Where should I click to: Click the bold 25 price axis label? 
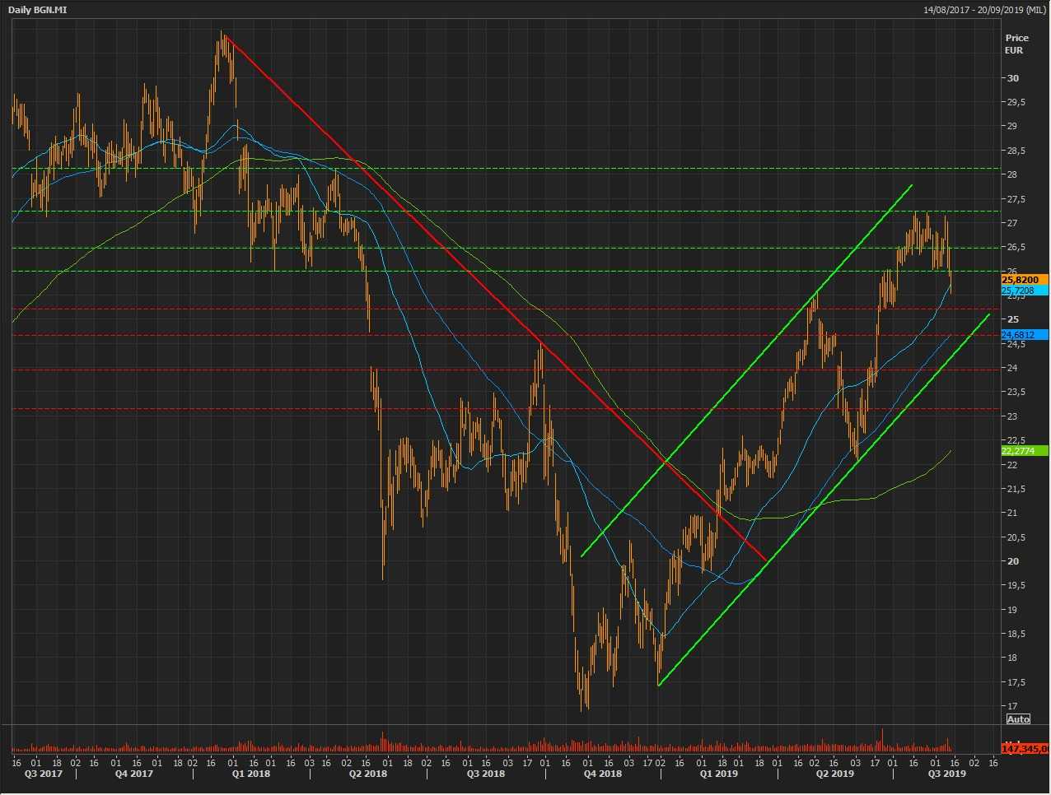pyautogui.click(x=1013, y=319)
